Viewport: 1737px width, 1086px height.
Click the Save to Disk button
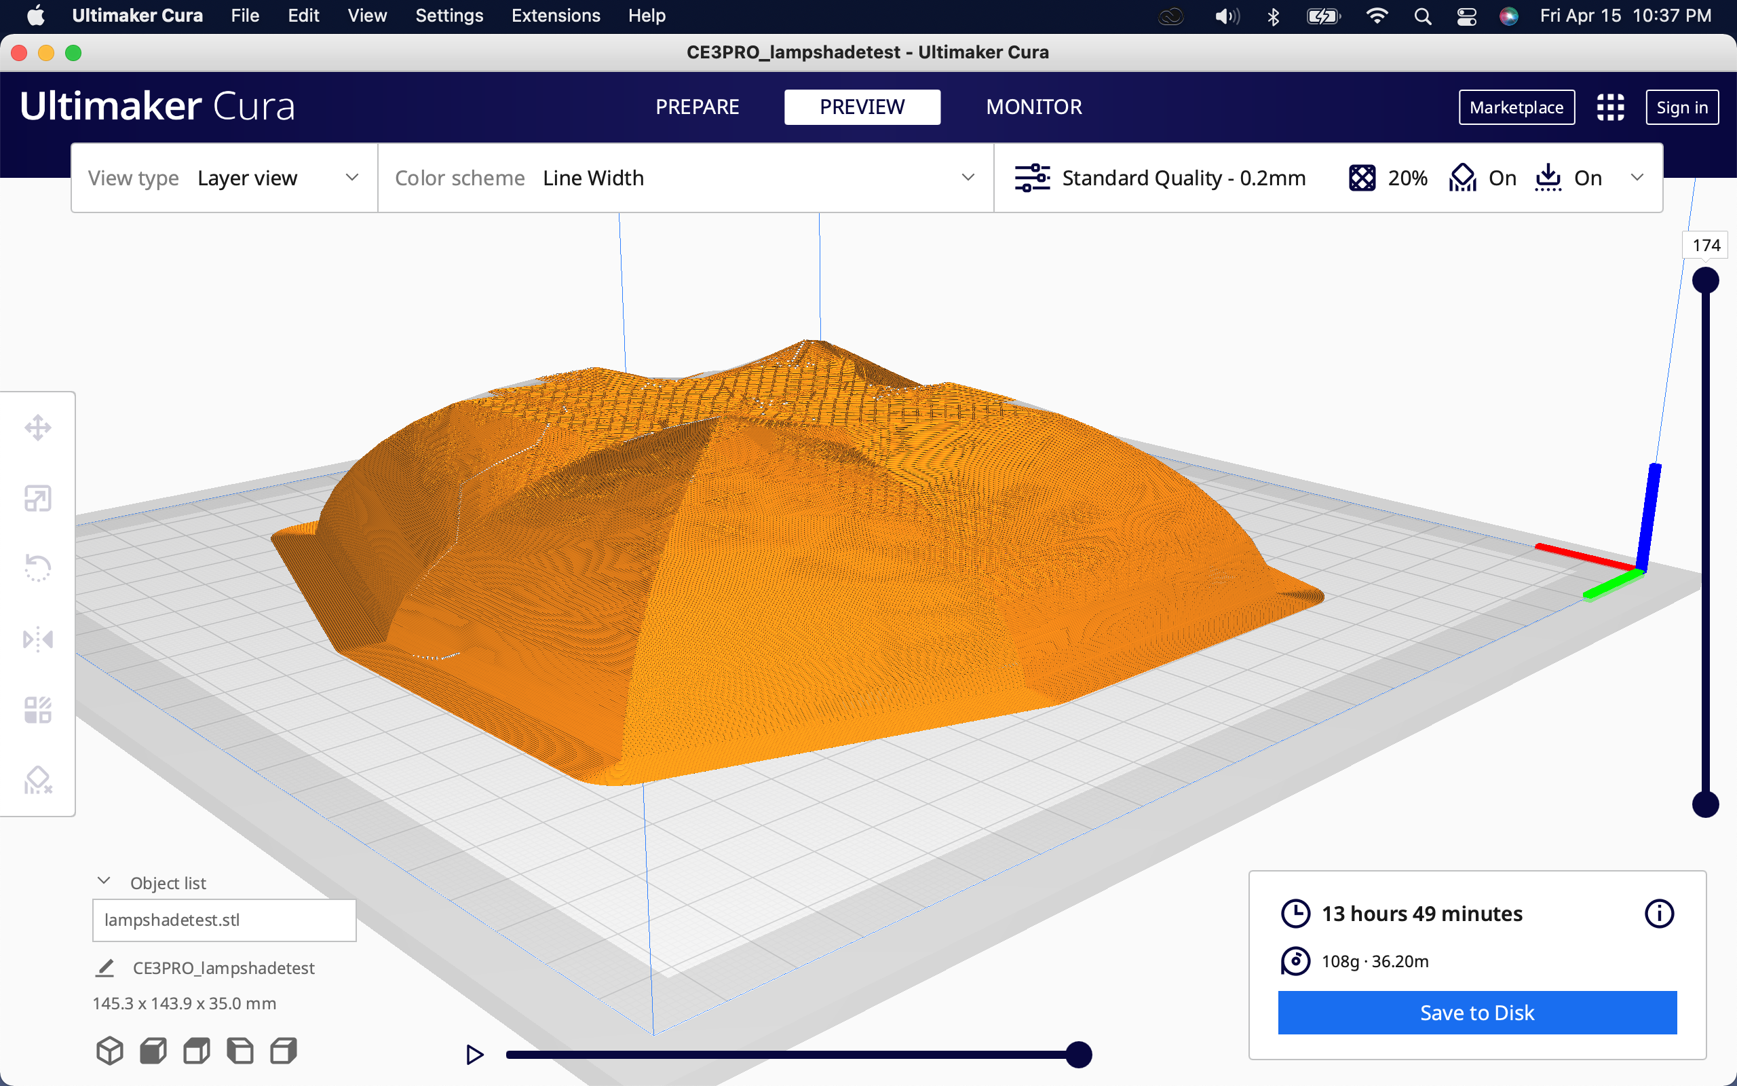[1477, 1011]
